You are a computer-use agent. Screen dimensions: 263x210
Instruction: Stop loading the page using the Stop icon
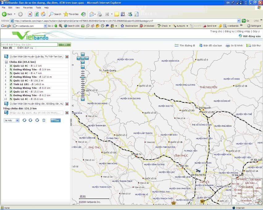30,14
